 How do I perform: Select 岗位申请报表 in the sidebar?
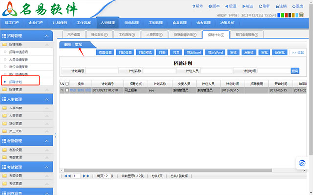19,67
